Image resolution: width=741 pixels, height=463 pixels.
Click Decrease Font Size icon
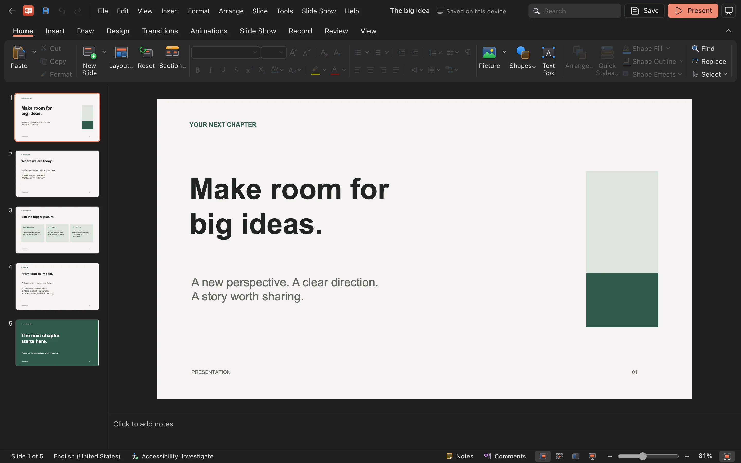point(306,52)
